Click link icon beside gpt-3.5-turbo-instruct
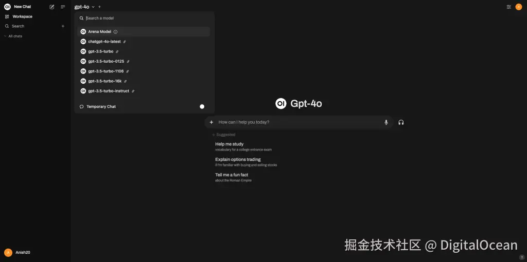527x262 pixels. point(133,91)
